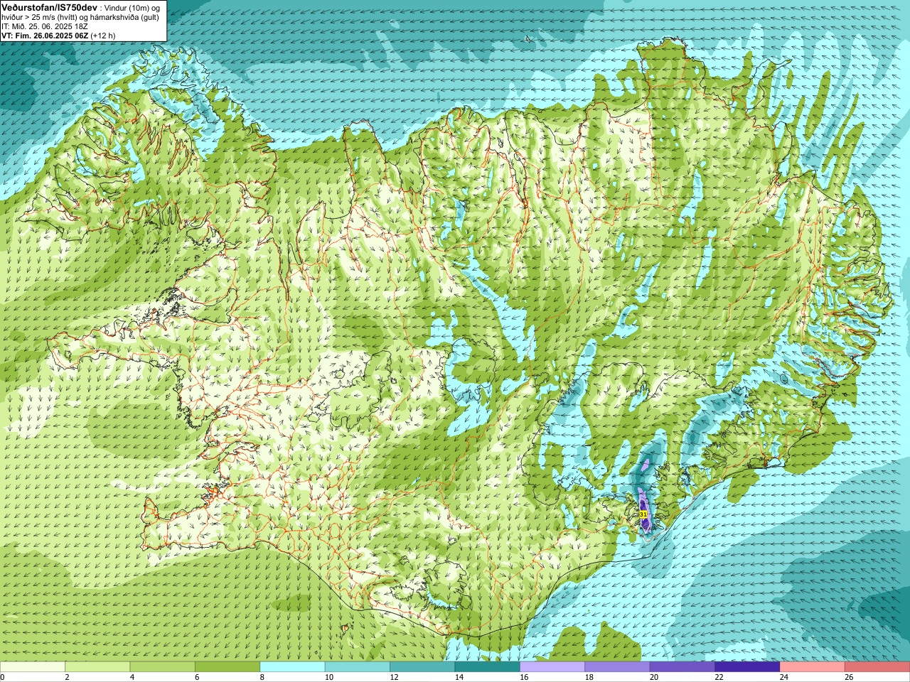The image size is (910, 682).
Task: Click the legend scale label 22
Action: [719, 677]
